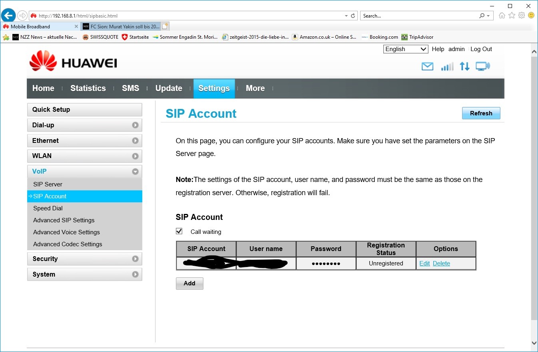Click the WLAN monitor status icon

coord(482,67)
